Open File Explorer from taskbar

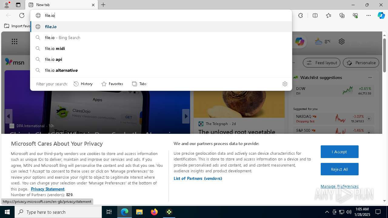139,212
